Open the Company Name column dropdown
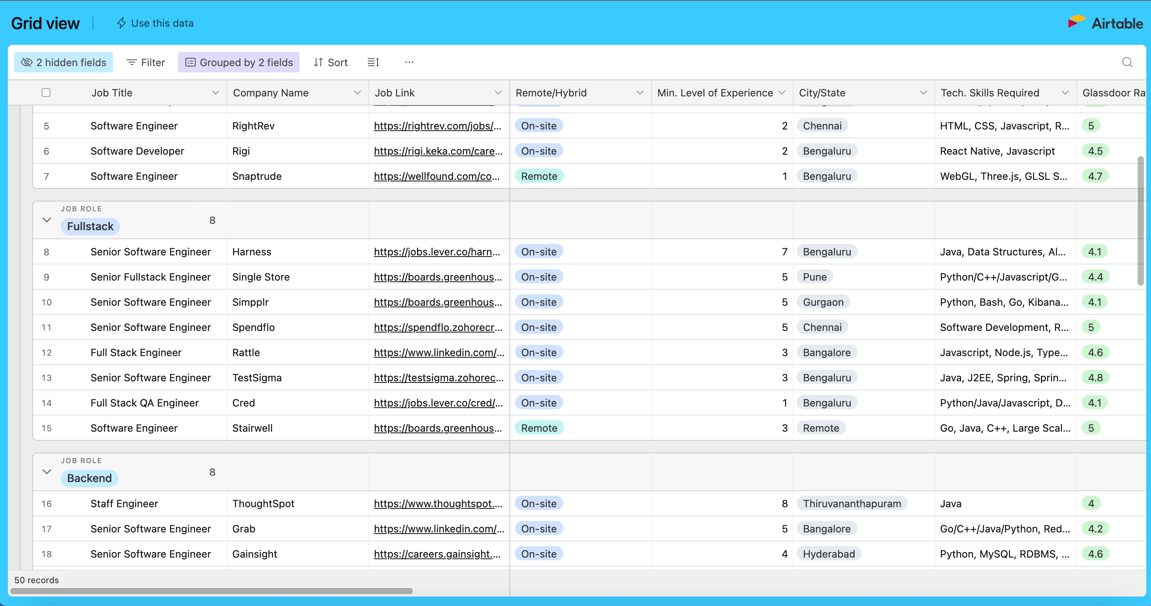Viewport: 1151px width, 606px height. pos(357,92)
